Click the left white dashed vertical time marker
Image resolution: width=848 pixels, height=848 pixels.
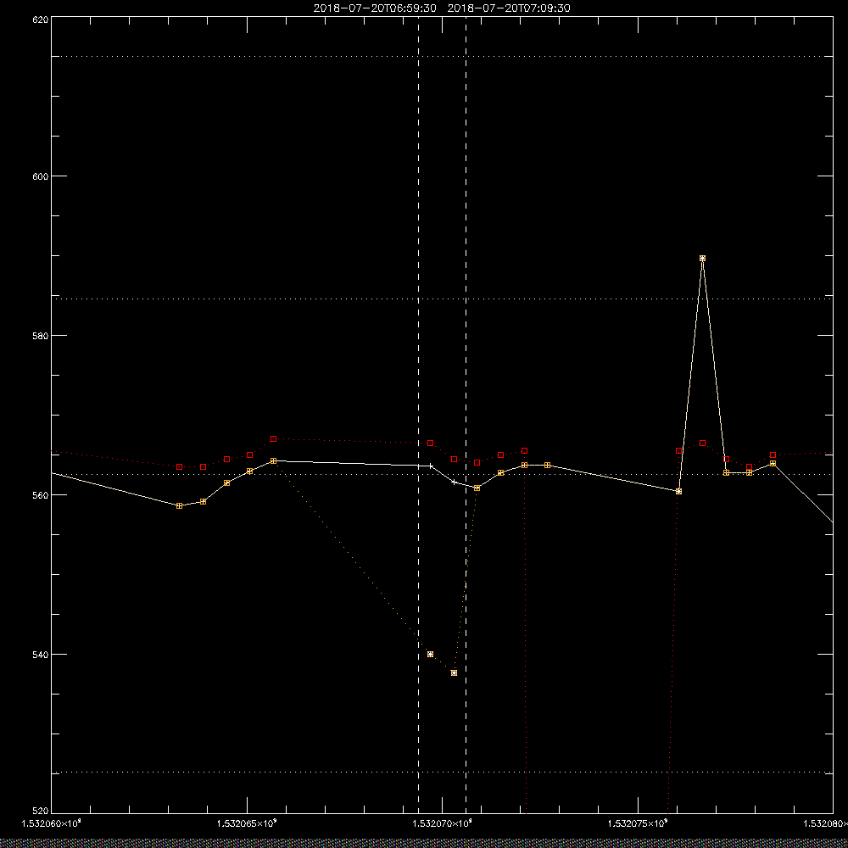419,415
